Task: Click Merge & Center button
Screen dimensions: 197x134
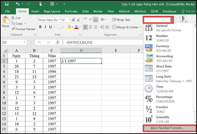Action: point(125,27)
